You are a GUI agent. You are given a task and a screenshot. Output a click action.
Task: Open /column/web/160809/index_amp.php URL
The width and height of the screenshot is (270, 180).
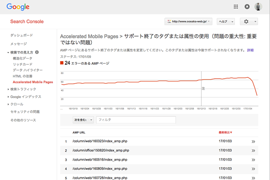tap(100, 169)
